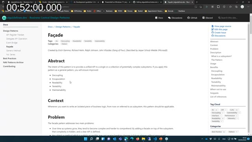Jump to Problem in table of contents
This screenshot has width=252, height=142.
(214, 49)
